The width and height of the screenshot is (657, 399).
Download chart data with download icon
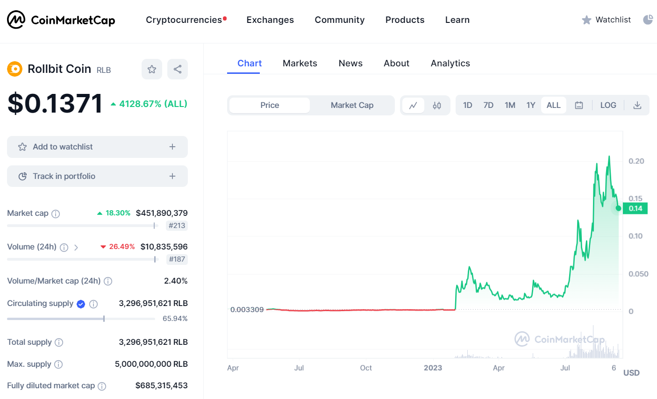[637, 105]
